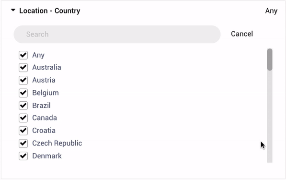
Task: Toggle the Austria checkbox
Action: [x=23, y=80]
